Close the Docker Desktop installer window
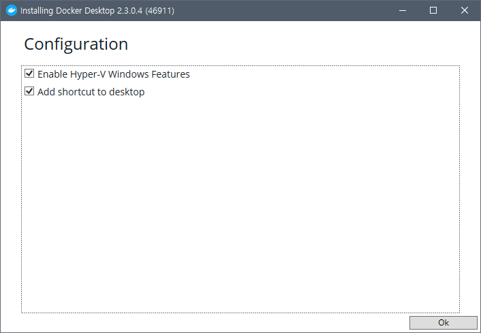The image size is (481, 333). [x=465, y=10]
